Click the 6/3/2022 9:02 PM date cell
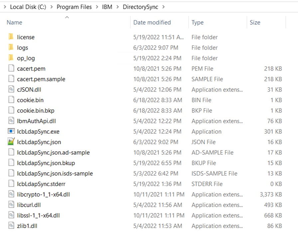 point(156,142)
